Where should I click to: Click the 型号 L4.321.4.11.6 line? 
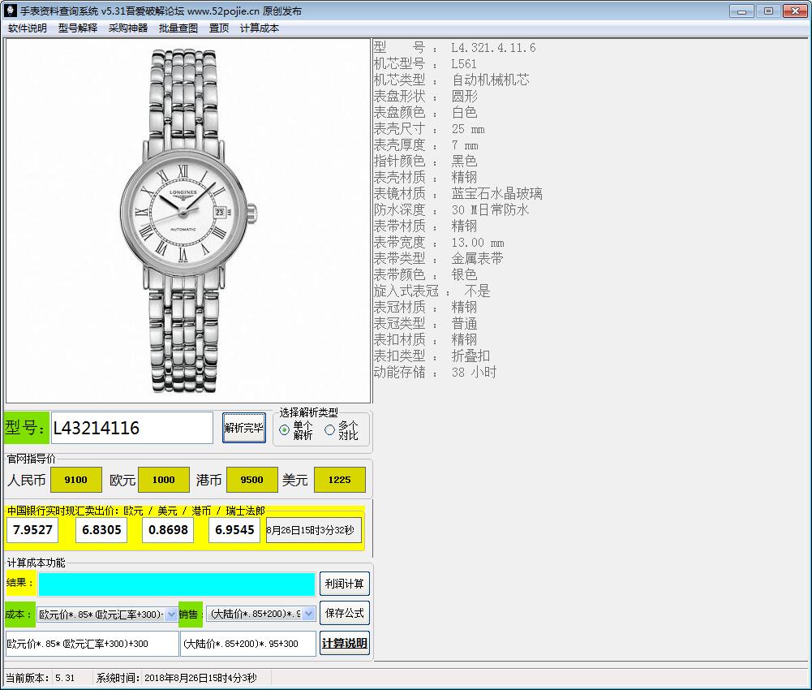(455, 48)
